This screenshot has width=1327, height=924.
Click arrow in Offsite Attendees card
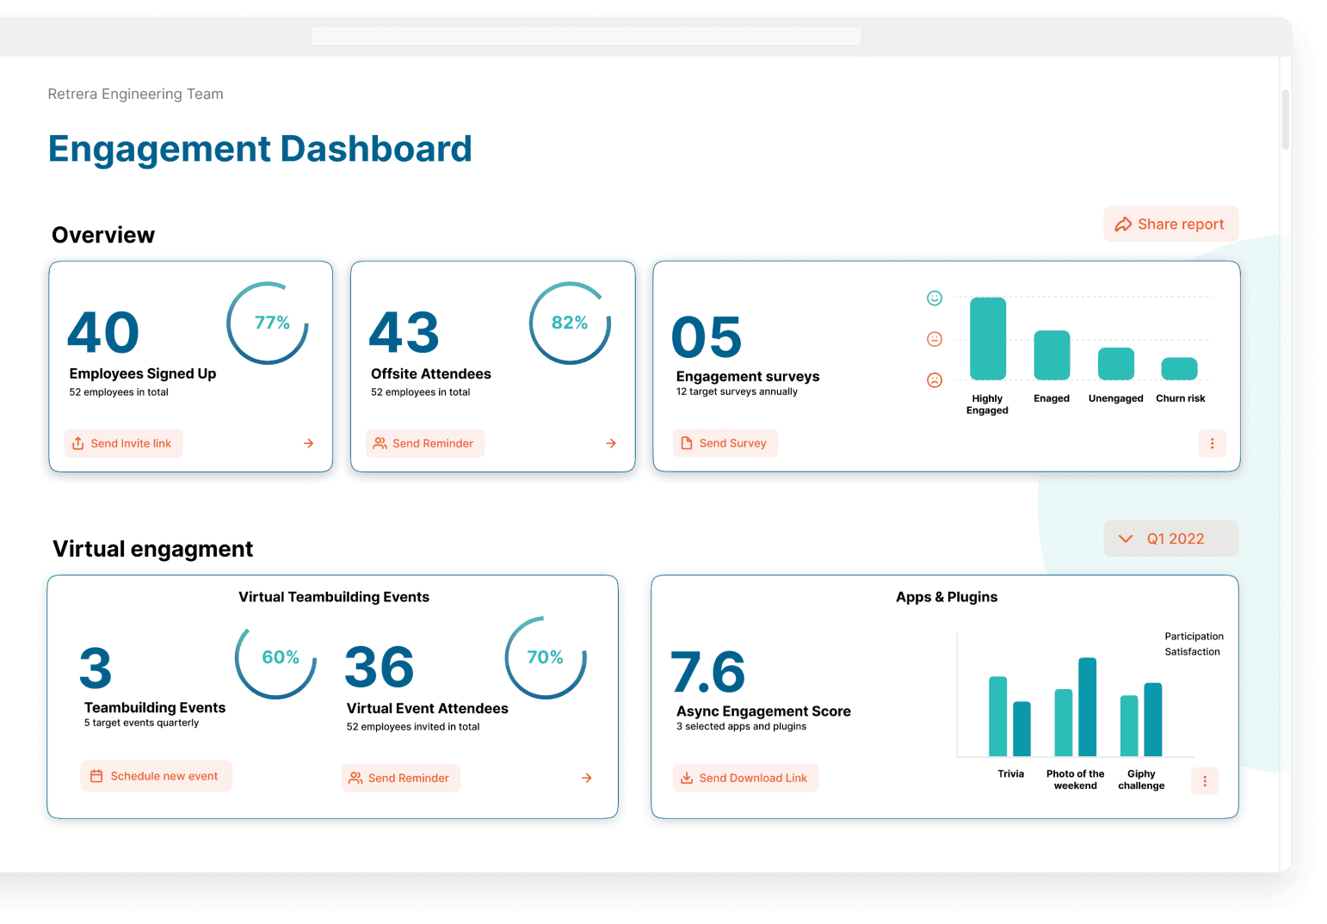[611, 443]
